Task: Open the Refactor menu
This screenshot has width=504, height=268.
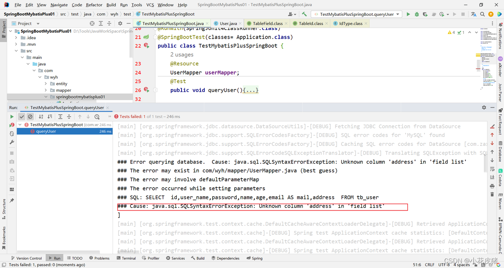Action: point(94,5)
